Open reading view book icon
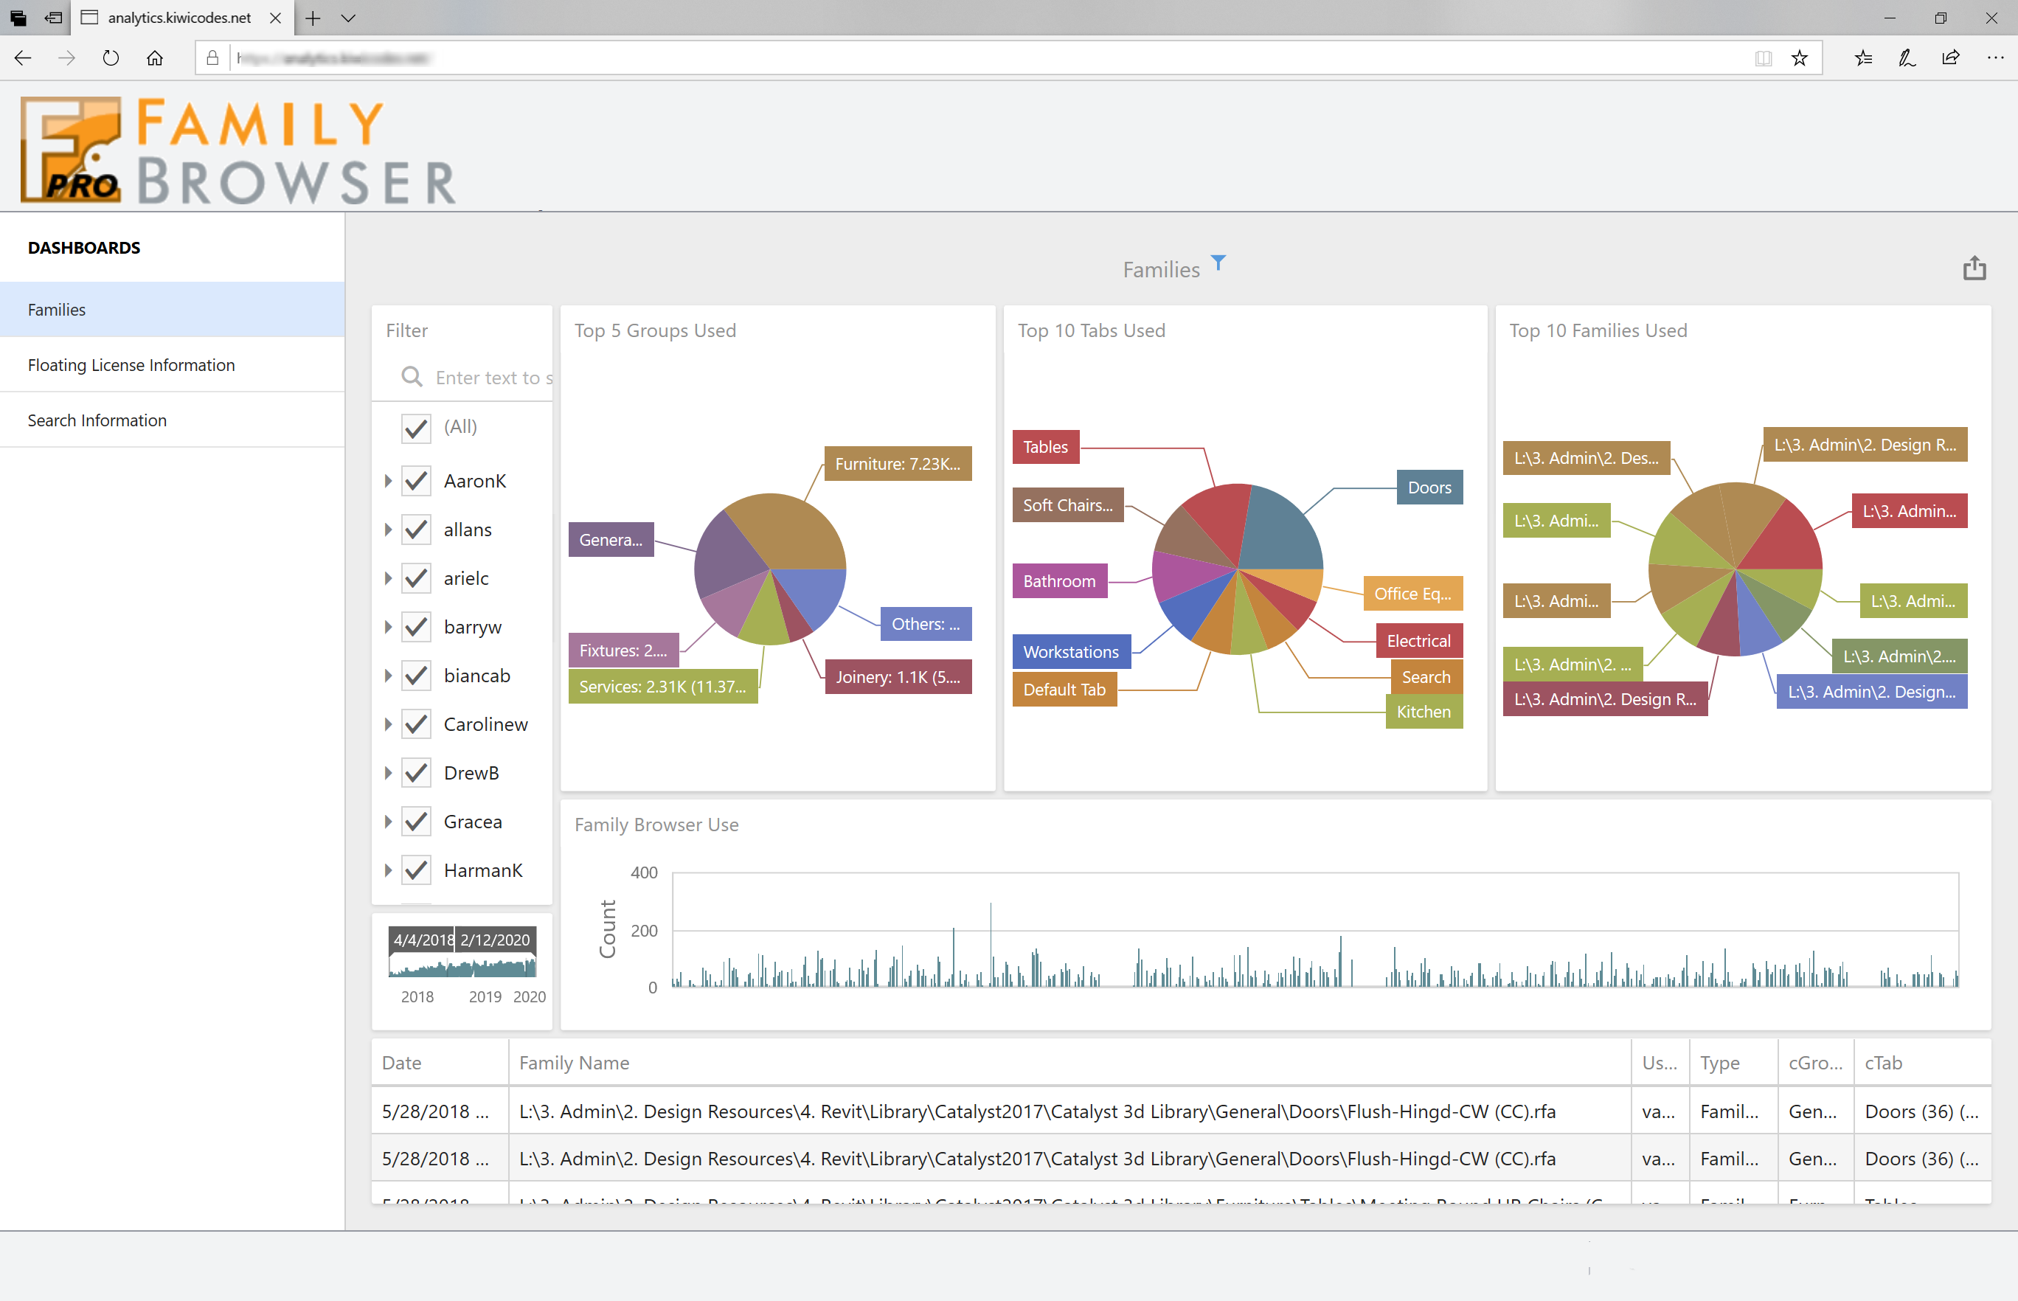Image resolution: width=2018 pixels, height=1301 pixels. [1762, 58]
